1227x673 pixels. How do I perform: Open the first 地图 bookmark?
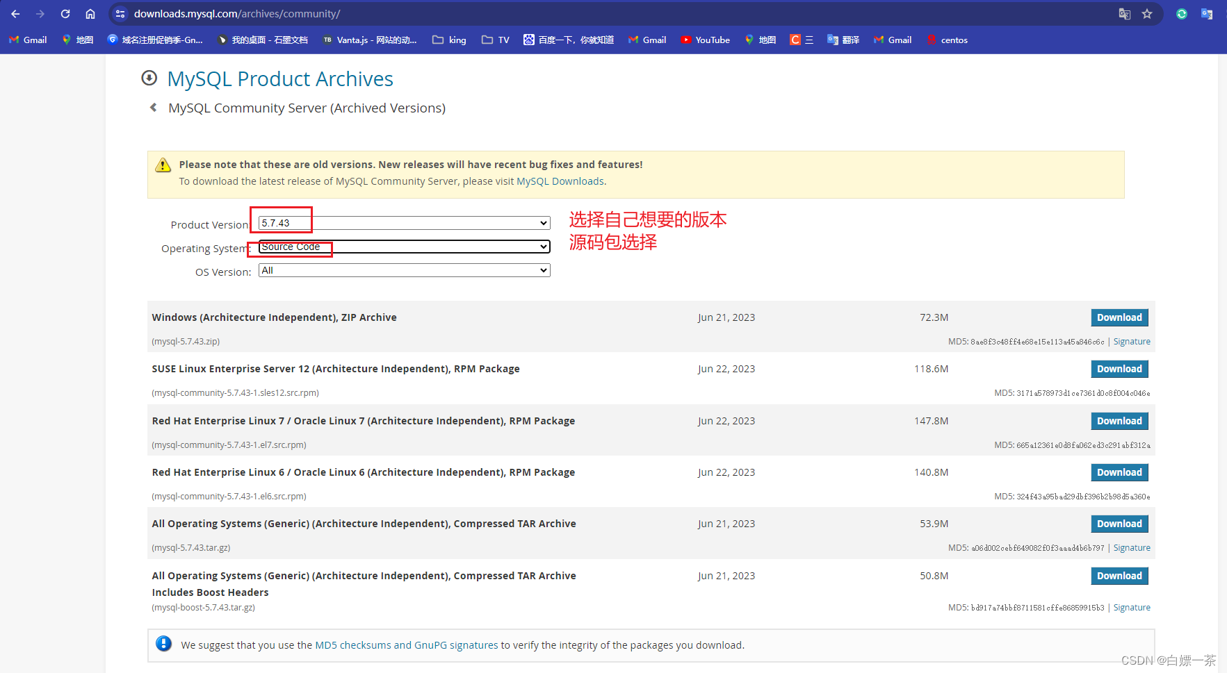pyautogui.click(x=78, y=40)
